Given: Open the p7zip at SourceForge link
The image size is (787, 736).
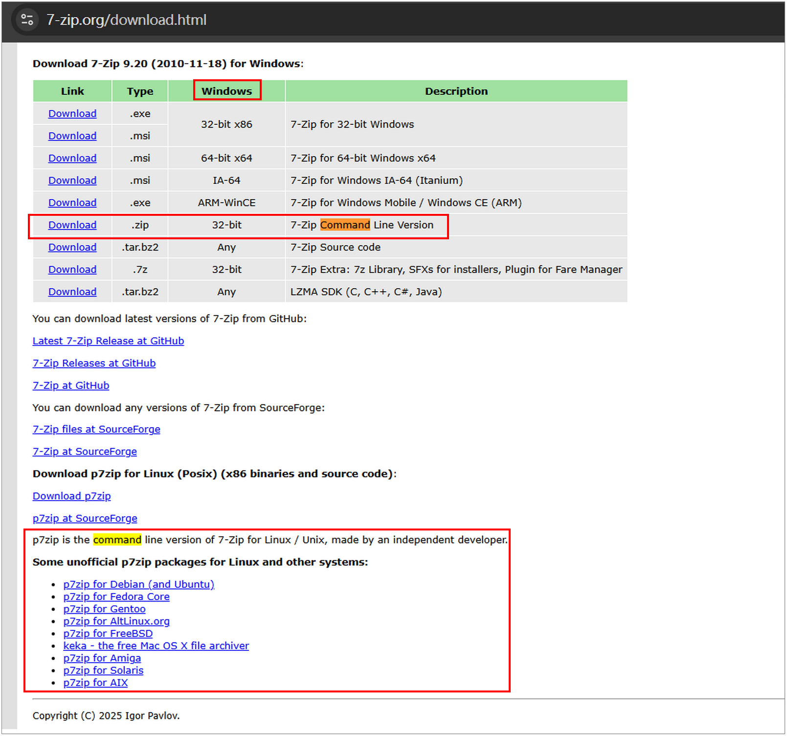Looking at the screenshot, I should [x=85, y=518].
